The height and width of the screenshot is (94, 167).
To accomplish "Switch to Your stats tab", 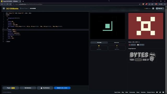I will pyautogui.click(x=99, y=43).
